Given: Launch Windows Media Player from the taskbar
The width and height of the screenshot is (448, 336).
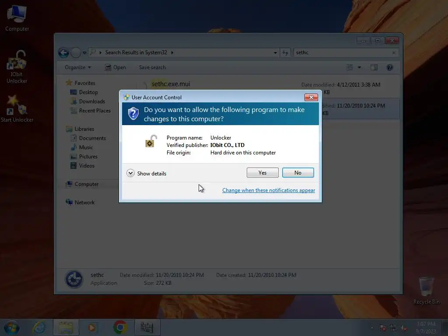Looking at the screenshot, I should [92, 327].
